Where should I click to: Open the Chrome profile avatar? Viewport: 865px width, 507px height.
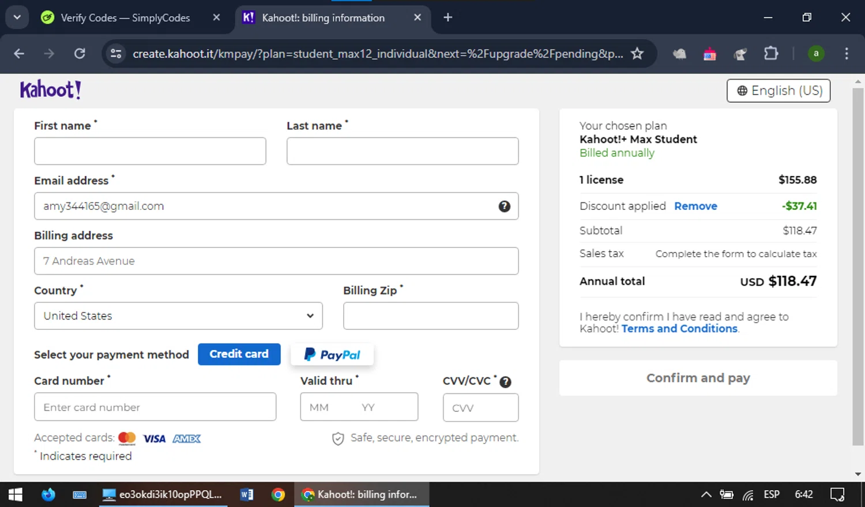(815, 54)
